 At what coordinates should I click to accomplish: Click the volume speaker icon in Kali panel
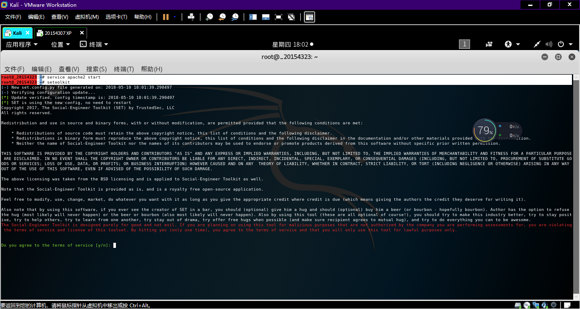click(x=549, y=44)
